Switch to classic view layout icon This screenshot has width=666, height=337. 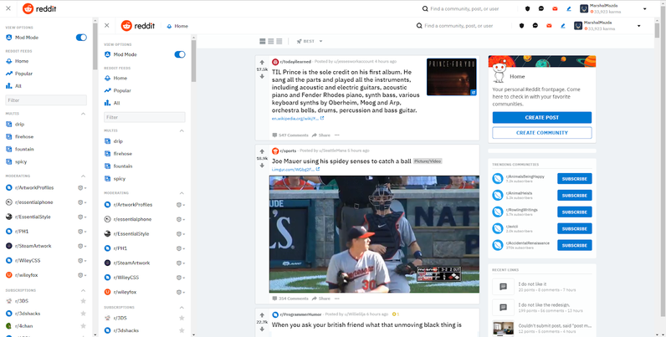270,41
